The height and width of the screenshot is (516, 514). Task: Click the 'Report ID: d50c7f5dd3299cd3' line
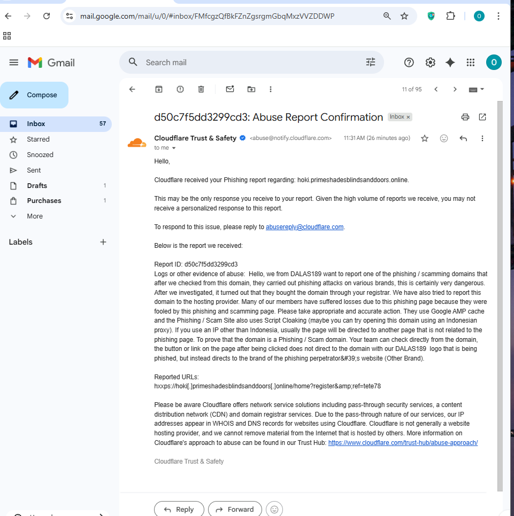click(x=196, y=264)
